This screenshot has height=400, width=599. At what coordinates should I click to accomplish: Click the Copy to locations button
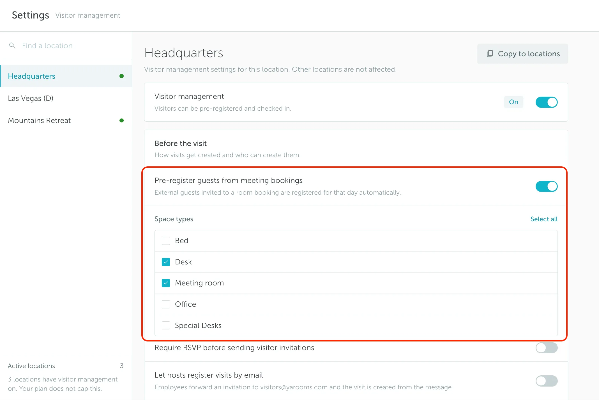pyautogui.click(x=522, y=54)
